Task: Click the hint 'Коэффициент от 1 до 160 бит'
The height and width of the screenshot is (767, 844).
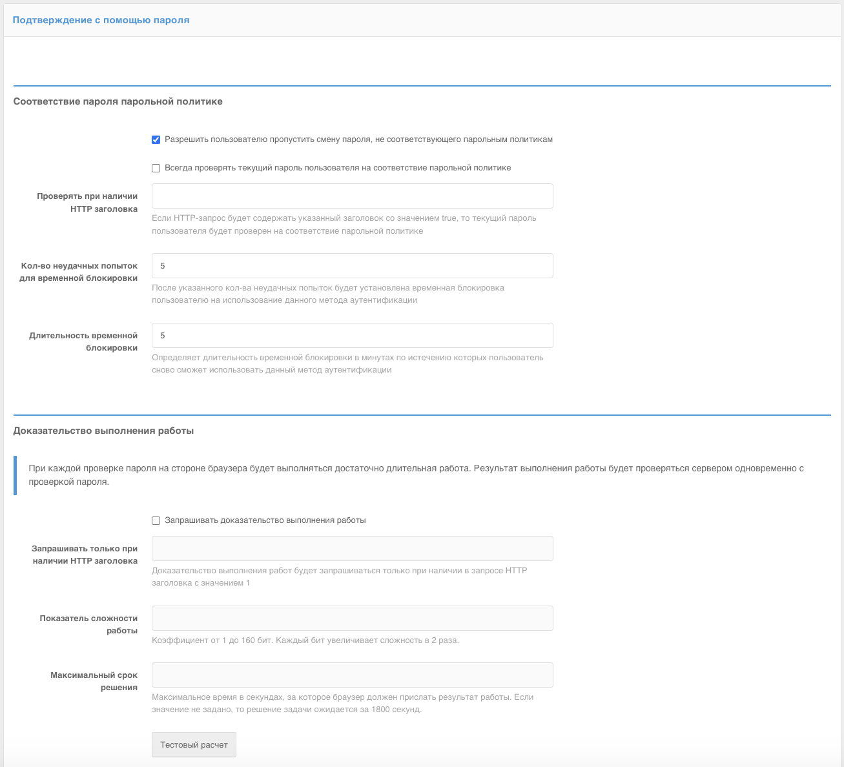Action: (x=305, y=640)
